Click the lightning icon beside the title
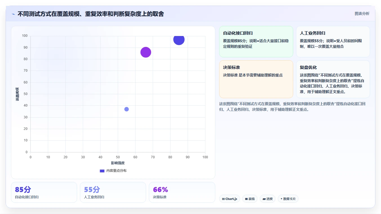This screenshot has width=381, height=214. 14,14
